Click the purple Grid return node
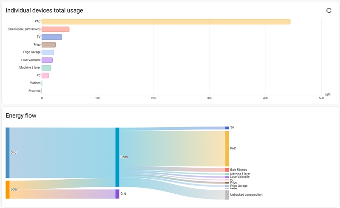Viewport: 340px width, 208px height. [x=117, y=194]
